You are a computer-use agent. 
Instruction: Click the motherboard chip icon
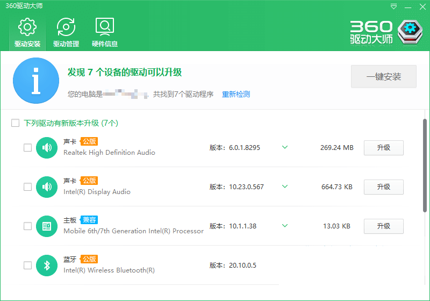pos(47,226)
